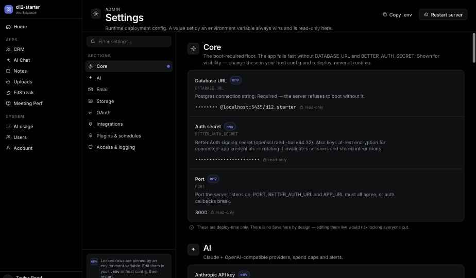Click the OAuth link icon
Viewport: 476px width, 278px height.
click(x=91, y=112)
